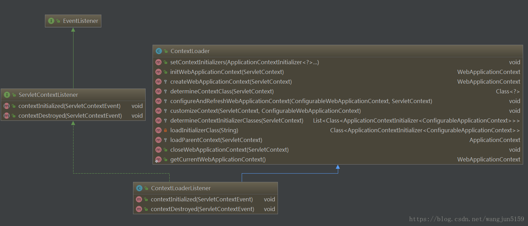Screen dimensions: 528x226
Task: Click private lock icon of loadInitializerClass
Action: (x=165, y=130)
